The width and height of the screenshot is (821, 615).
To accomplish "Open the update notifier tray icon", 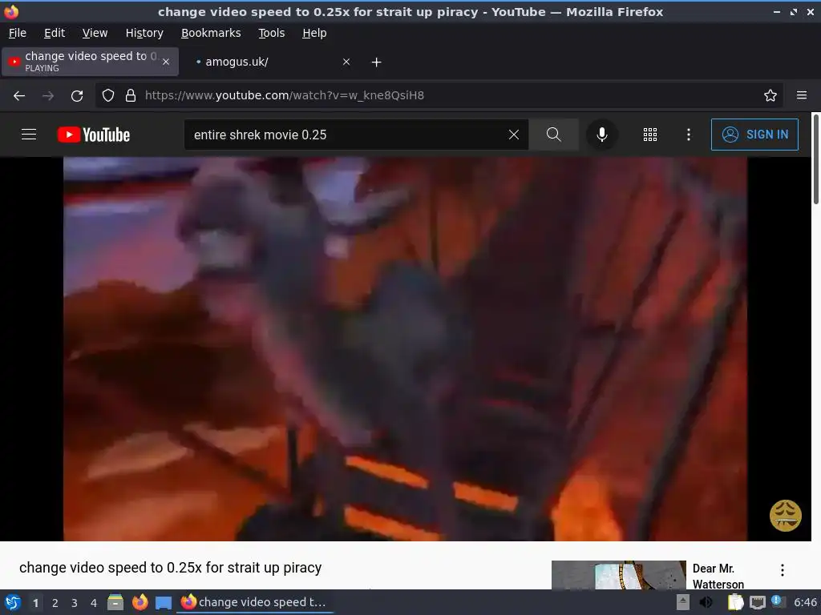I will point(778,601).
